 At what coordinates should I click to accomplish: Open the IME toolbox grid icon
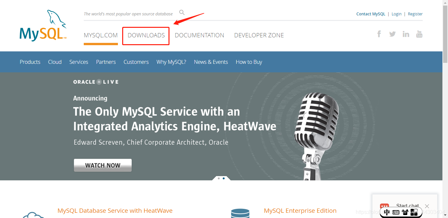pyautogui.click(x=414, y=212)
